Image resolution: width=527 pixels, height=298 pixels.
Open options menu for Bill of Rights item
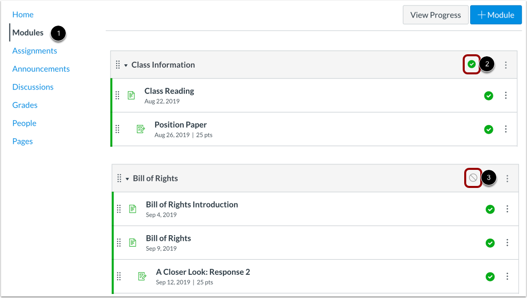click(507, 242)
